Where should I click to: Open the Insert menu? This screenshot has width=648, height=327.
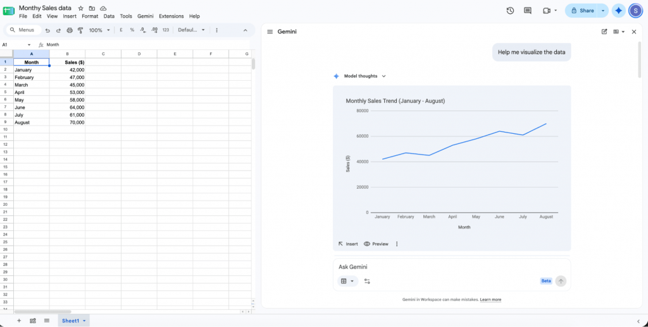point(70,16)
